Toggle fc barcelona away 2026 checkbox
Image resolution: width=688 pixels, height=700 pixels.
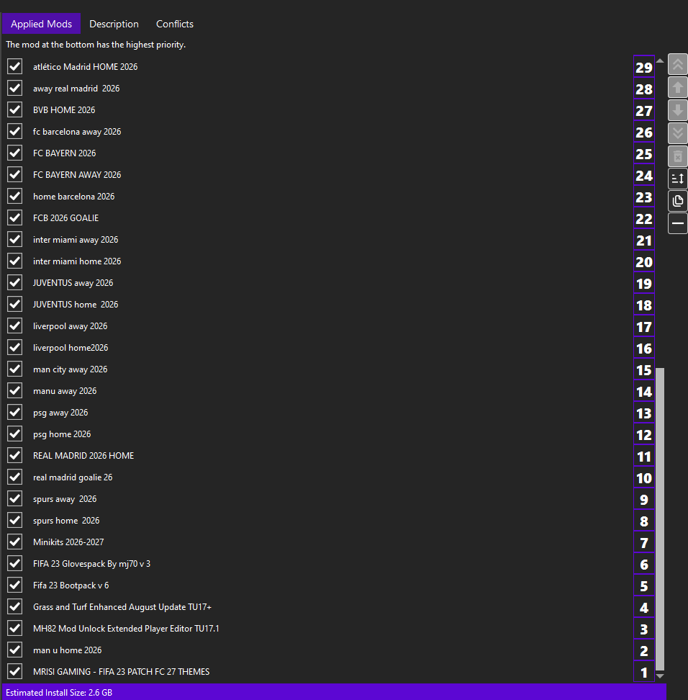14,131
